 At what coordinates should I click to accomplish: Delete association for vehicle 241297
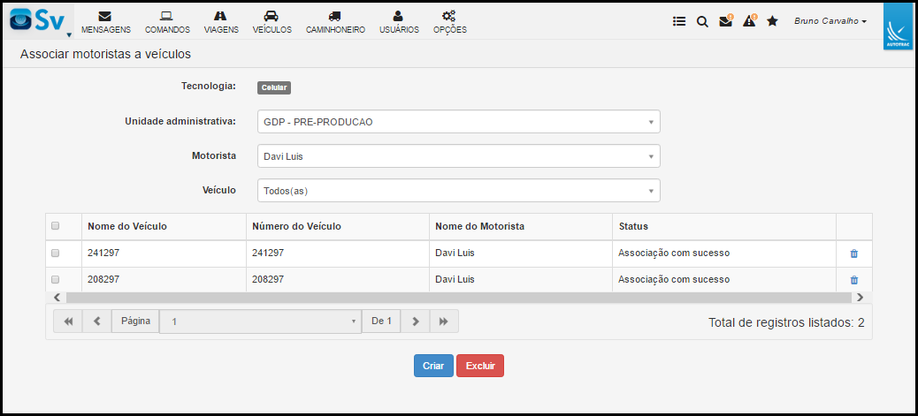tap(854, 253)
